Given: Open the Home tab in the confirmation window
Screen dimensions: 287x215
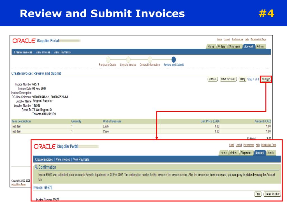Looking at the screenshot, I should pos(223,153).
